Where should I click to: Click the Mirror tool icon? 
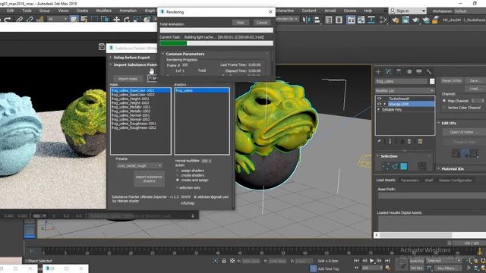(x=307, y=20)
